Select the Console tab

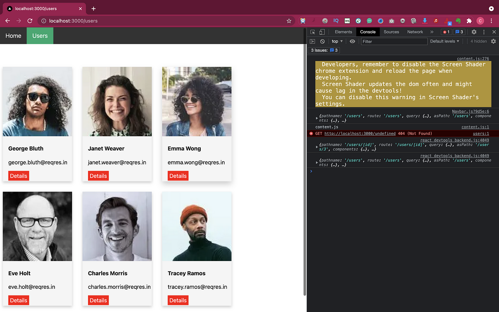tap(368, 32)
